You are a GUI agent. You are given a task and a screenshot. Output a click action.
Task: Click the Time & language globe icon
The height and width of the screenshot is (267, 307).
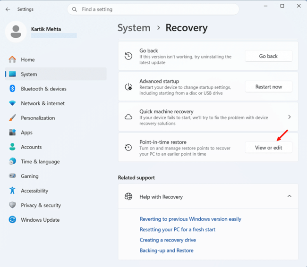coord(12,161)
